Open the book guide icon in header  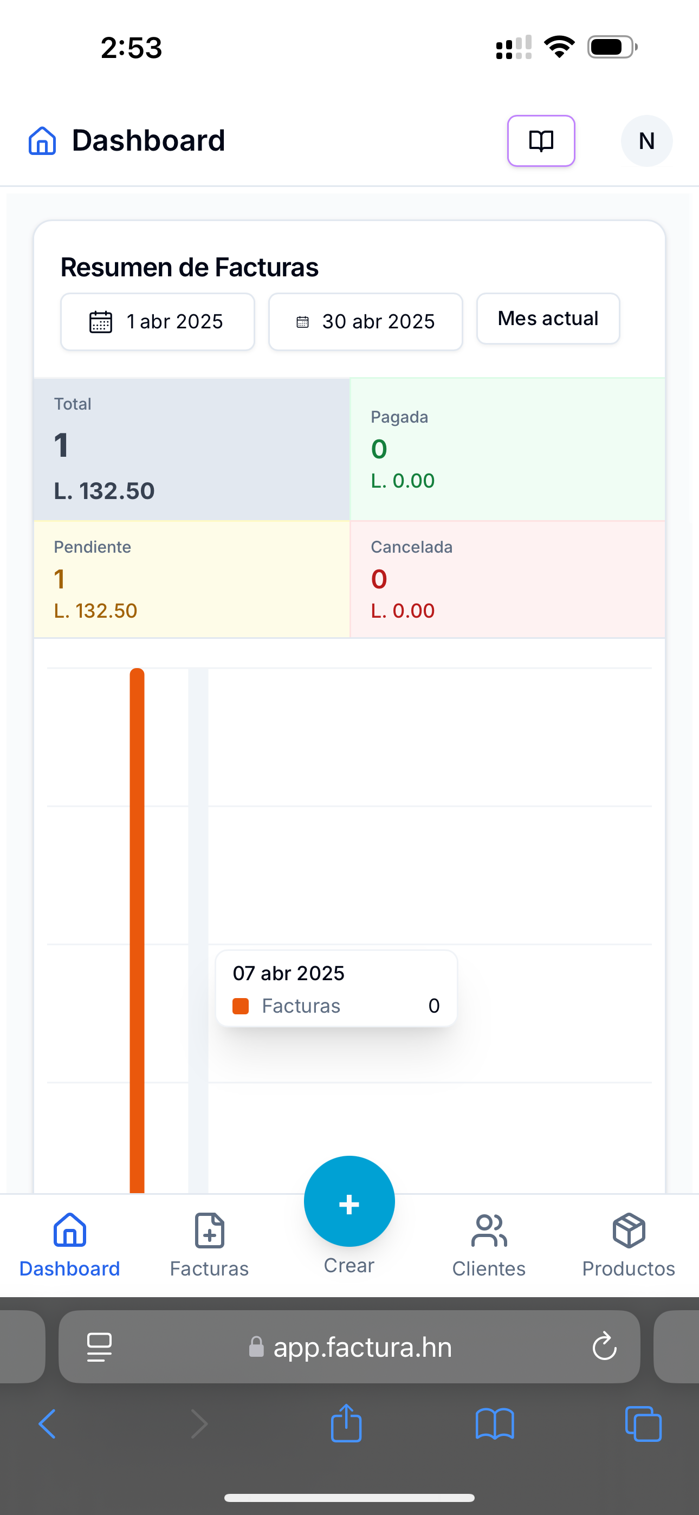pos(541,141)
